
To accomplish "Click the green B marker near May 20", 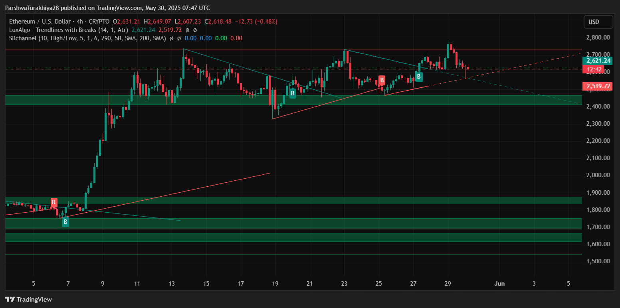I will click(293, 93).
